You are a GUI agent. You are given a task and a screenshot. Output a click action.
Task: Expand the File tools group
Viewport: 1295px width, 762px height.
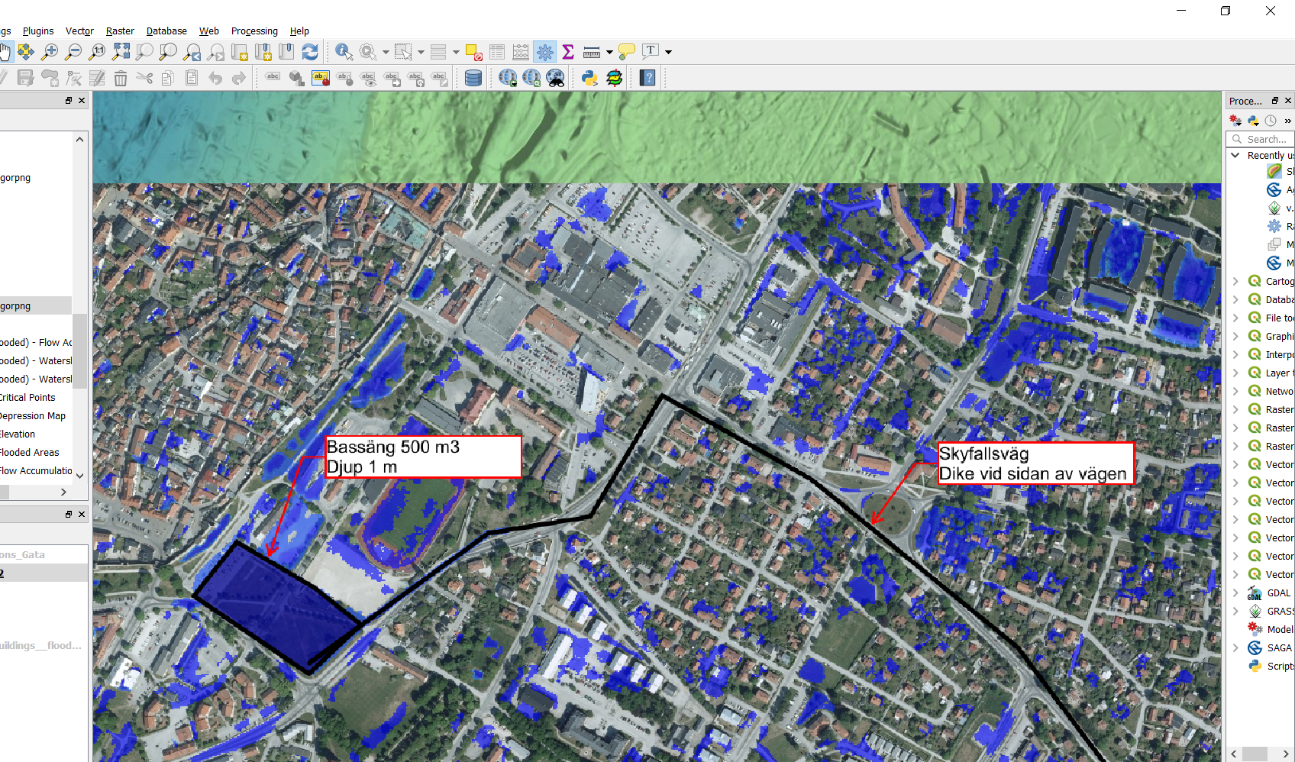click(1235, 318)
